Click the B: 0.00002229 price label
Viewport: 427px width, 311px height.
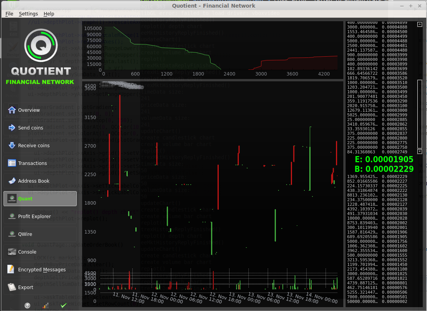(384, 169)
